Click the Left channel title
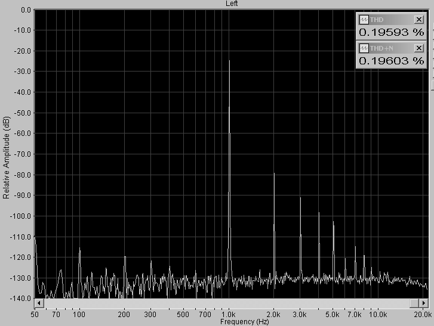The width and height of the screenshot is (434, 326). click(232, 4)
